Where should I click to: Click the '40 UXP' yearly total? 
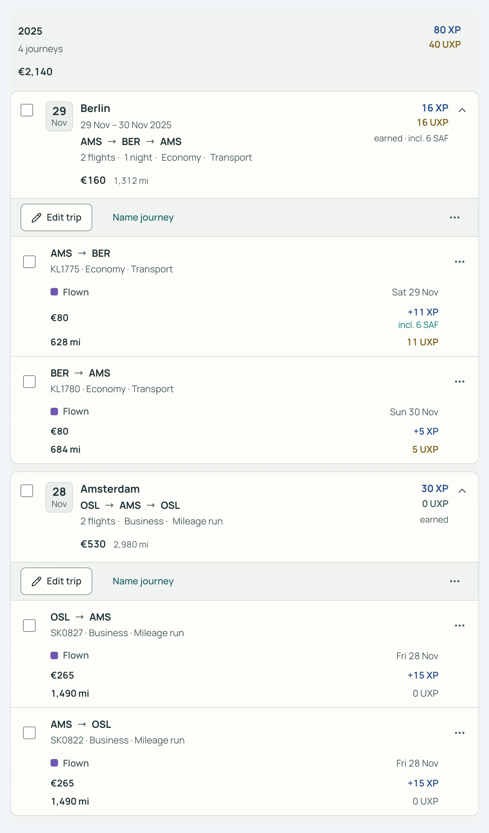[445, 45]
